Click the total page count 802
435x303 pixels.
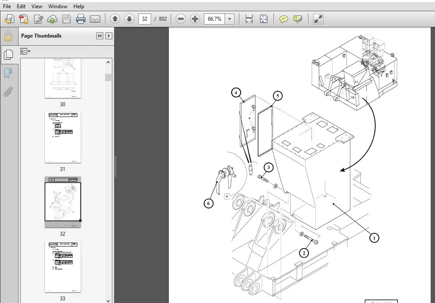[x=162, y=19]
